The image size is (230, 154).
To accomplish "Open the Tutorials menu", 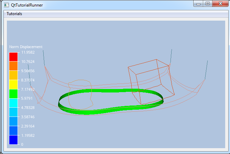I will (x=14, y=14).
